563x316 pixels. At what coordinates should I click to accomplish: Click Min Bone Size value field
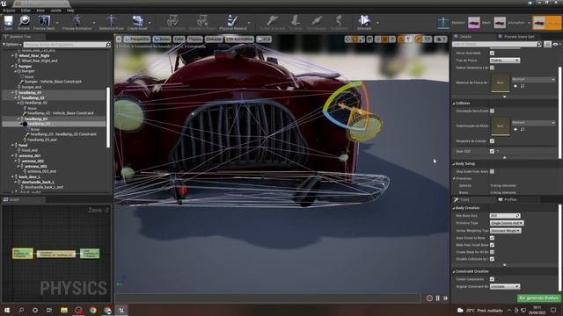(504, 216)
